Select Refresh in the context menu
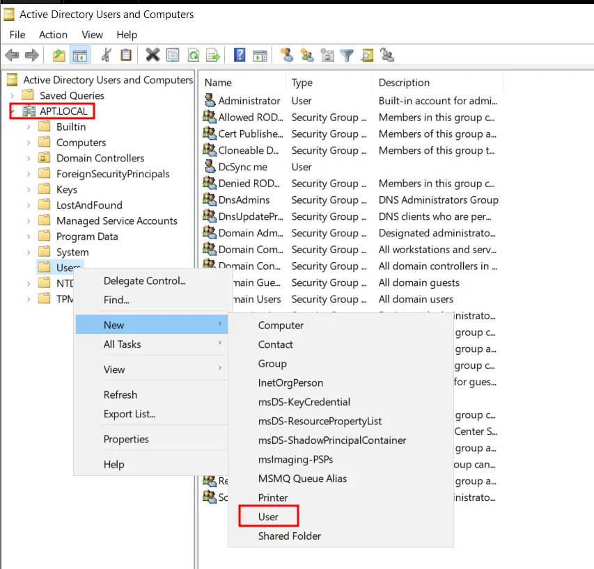This screenshot has height=569, width=594. click(x=152, y=394)
